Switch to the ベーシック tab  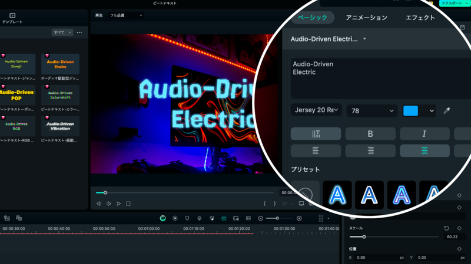[313, 18]
